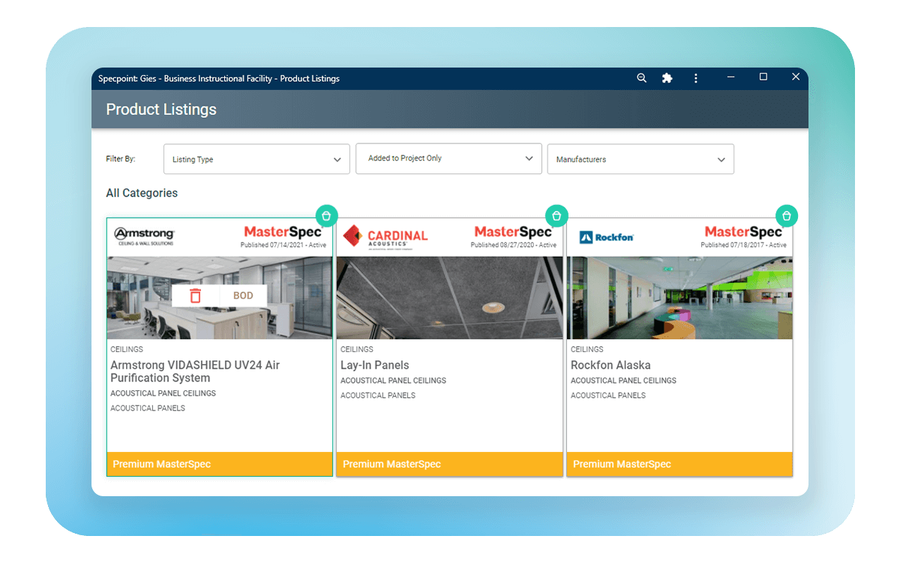Open the three-dot menu in title bar
Viewport: 900px width, 563px height.
[696, 78]
